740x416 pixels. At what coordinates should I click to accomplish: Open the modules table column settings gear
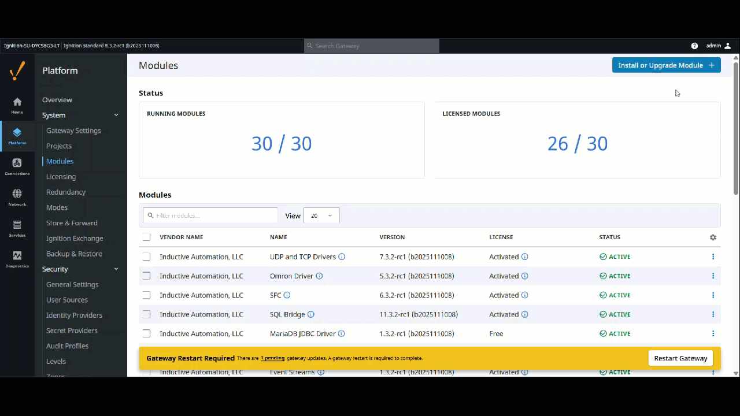[713, 237]
